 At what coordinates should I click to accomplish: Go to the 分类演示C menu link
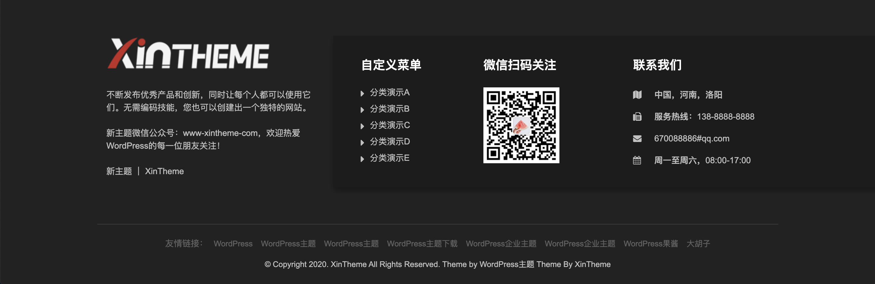[390, 125]
